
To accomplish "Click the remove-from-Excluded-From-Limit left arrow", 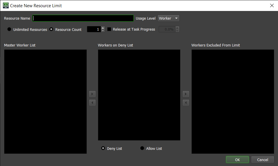I will 186,102.
